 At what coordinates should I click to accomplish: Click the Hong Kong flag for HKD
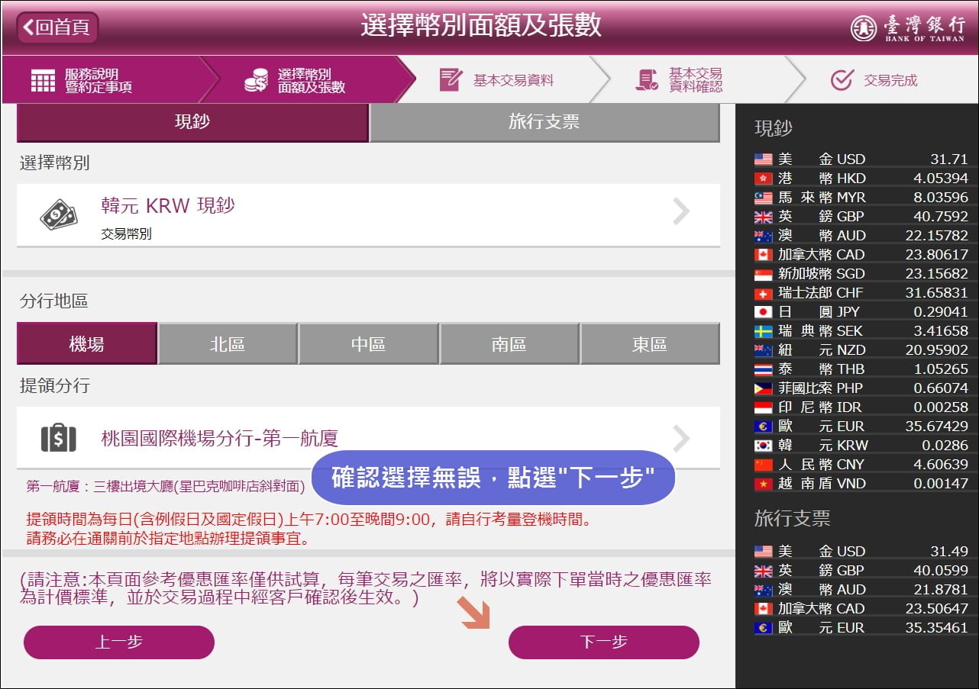[x=764, y=179]
